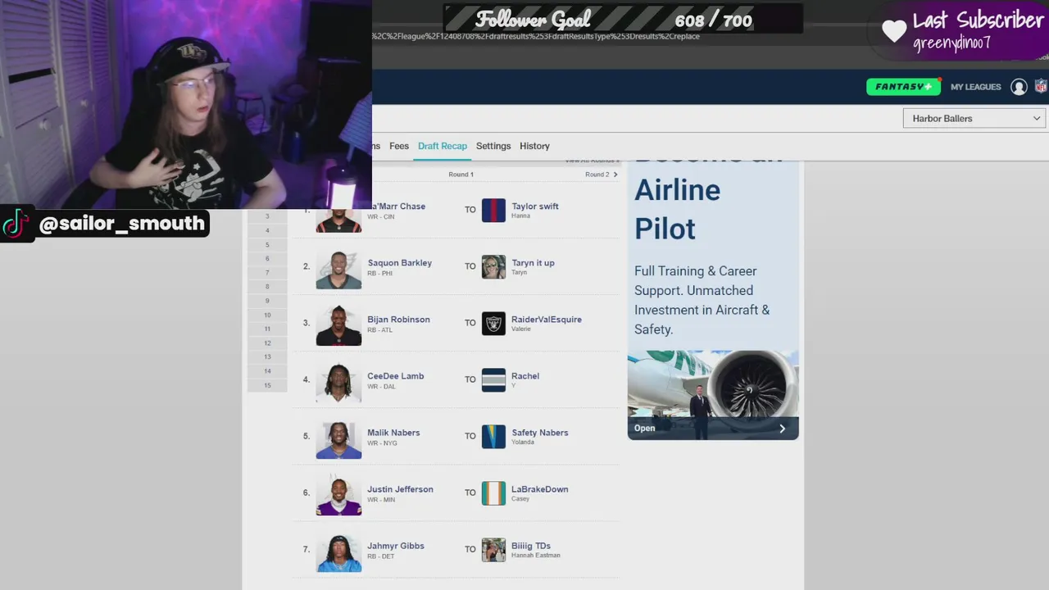This screenshot has height=590, width=1049.
Task: Open Justin Jefferson player link
Action: (400, 489)
